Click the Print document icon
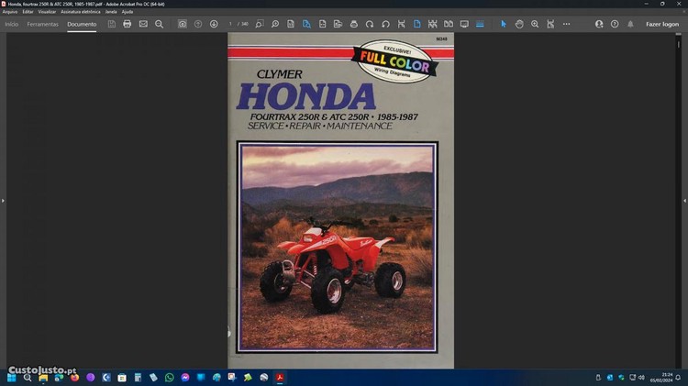 click(x=128, y=24)
